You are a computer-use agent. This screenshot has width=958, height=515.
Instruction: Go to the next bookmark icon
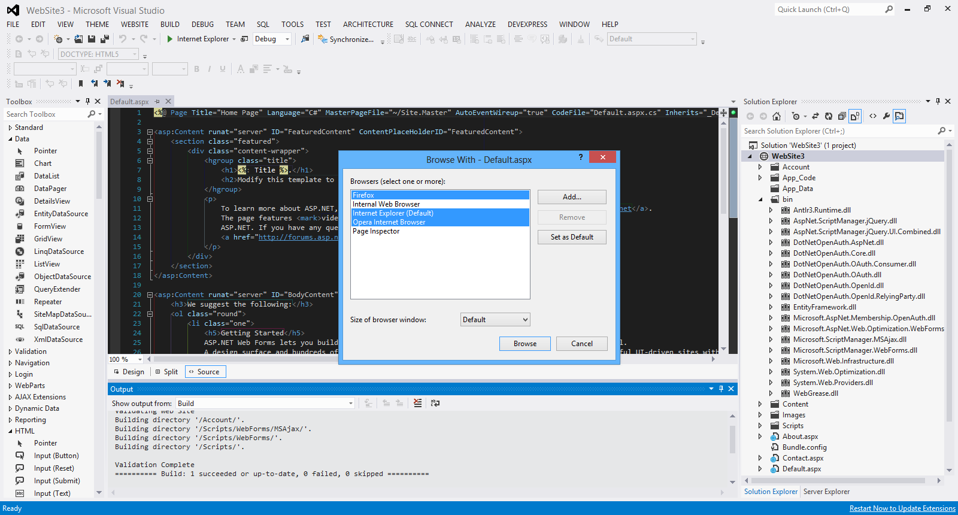click(x=107, y=84)
